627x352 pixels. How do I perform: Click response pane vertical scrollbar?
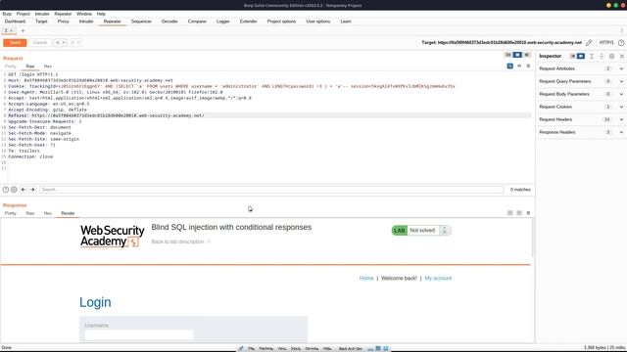click(x=532, y=238)
